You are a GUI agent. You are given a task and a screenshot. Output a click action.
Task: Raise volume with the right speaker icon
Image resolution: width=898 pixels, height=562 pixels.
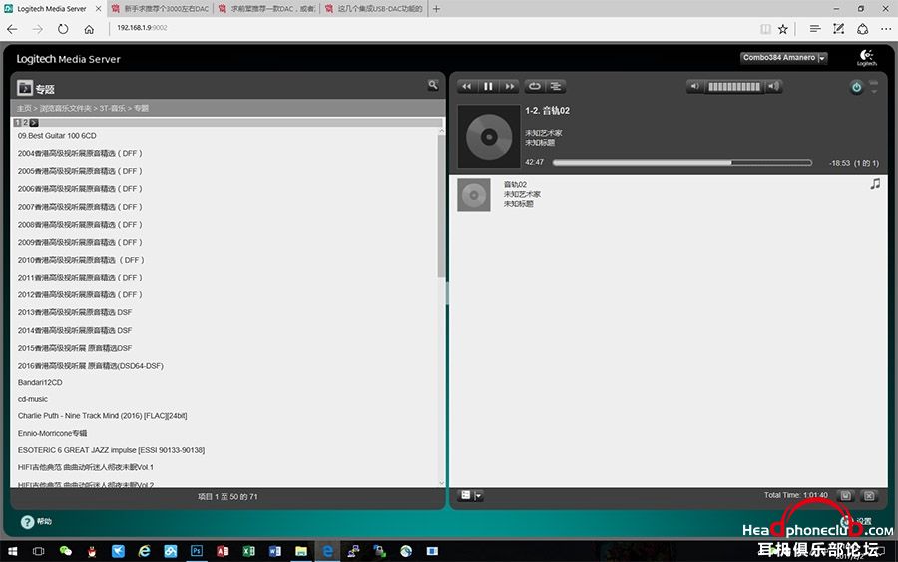(x=773, y=87)
